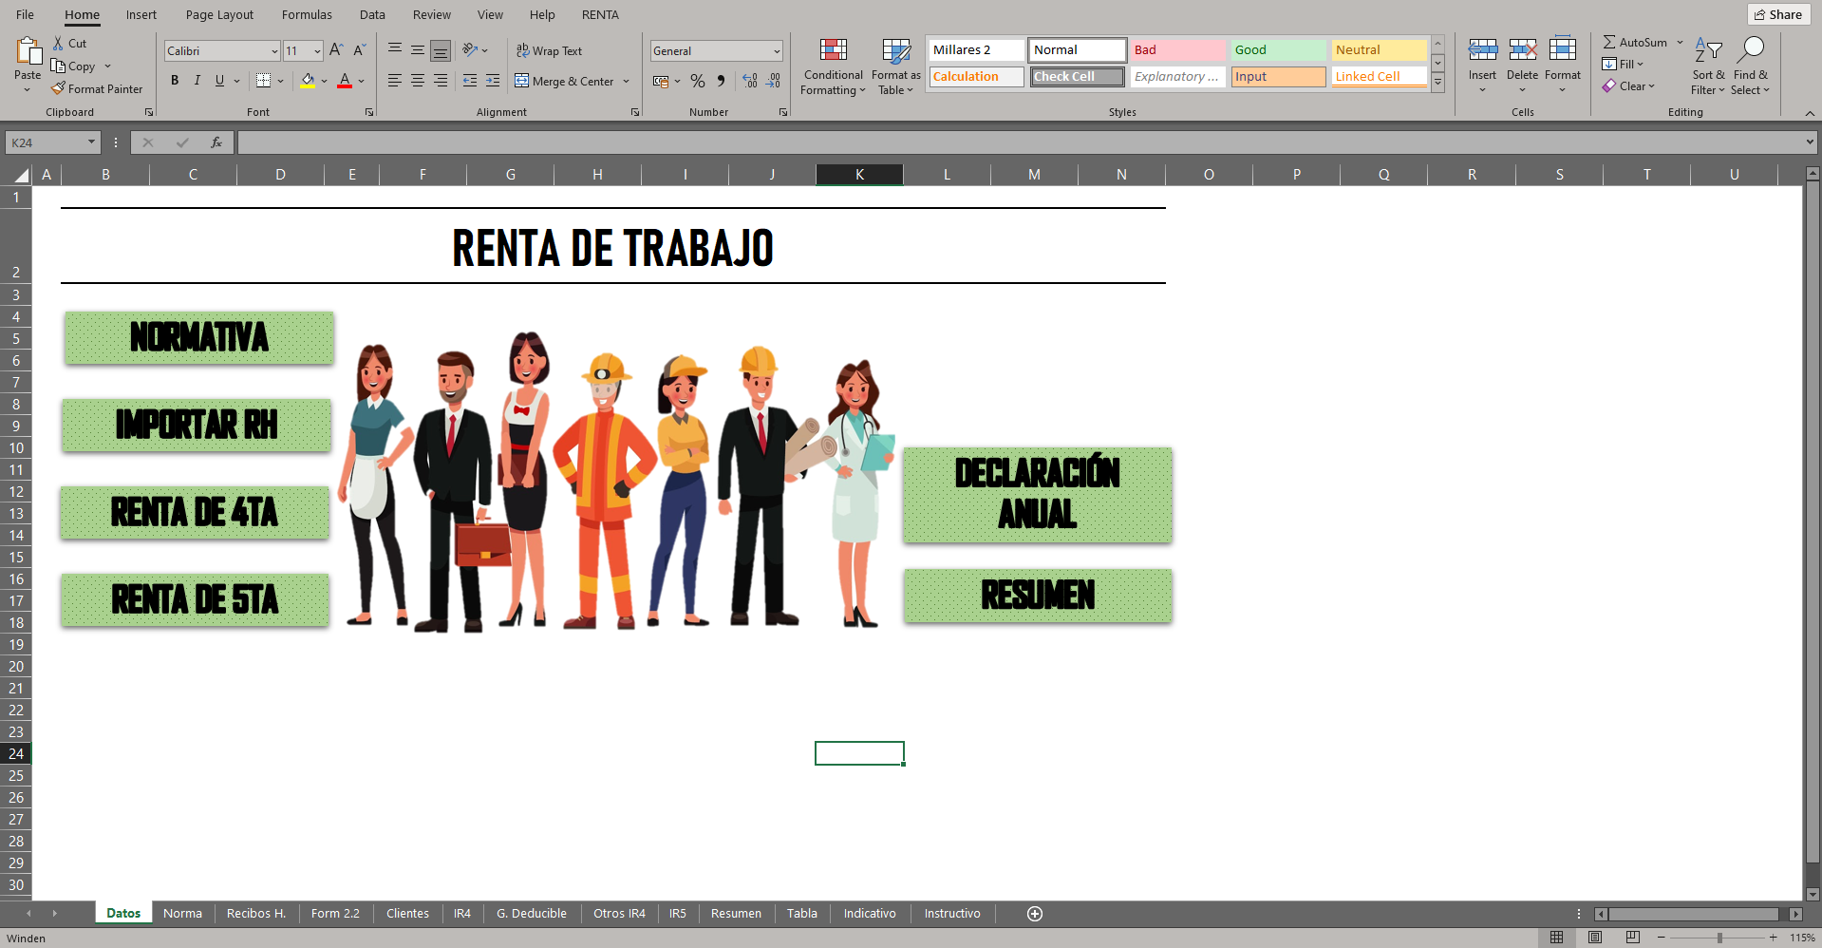This screenshot has height=948, width=1822.
Task: Toggle Center alignment icon
Action: (x=418, y=81)
